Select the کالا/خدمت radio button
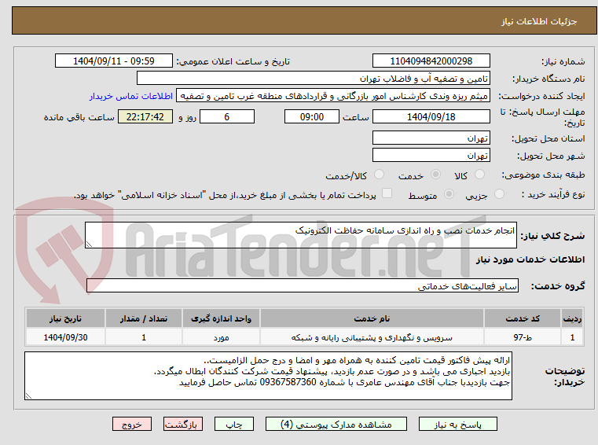Viewport: 598px width, 445px height. click(x=379, y=175)
